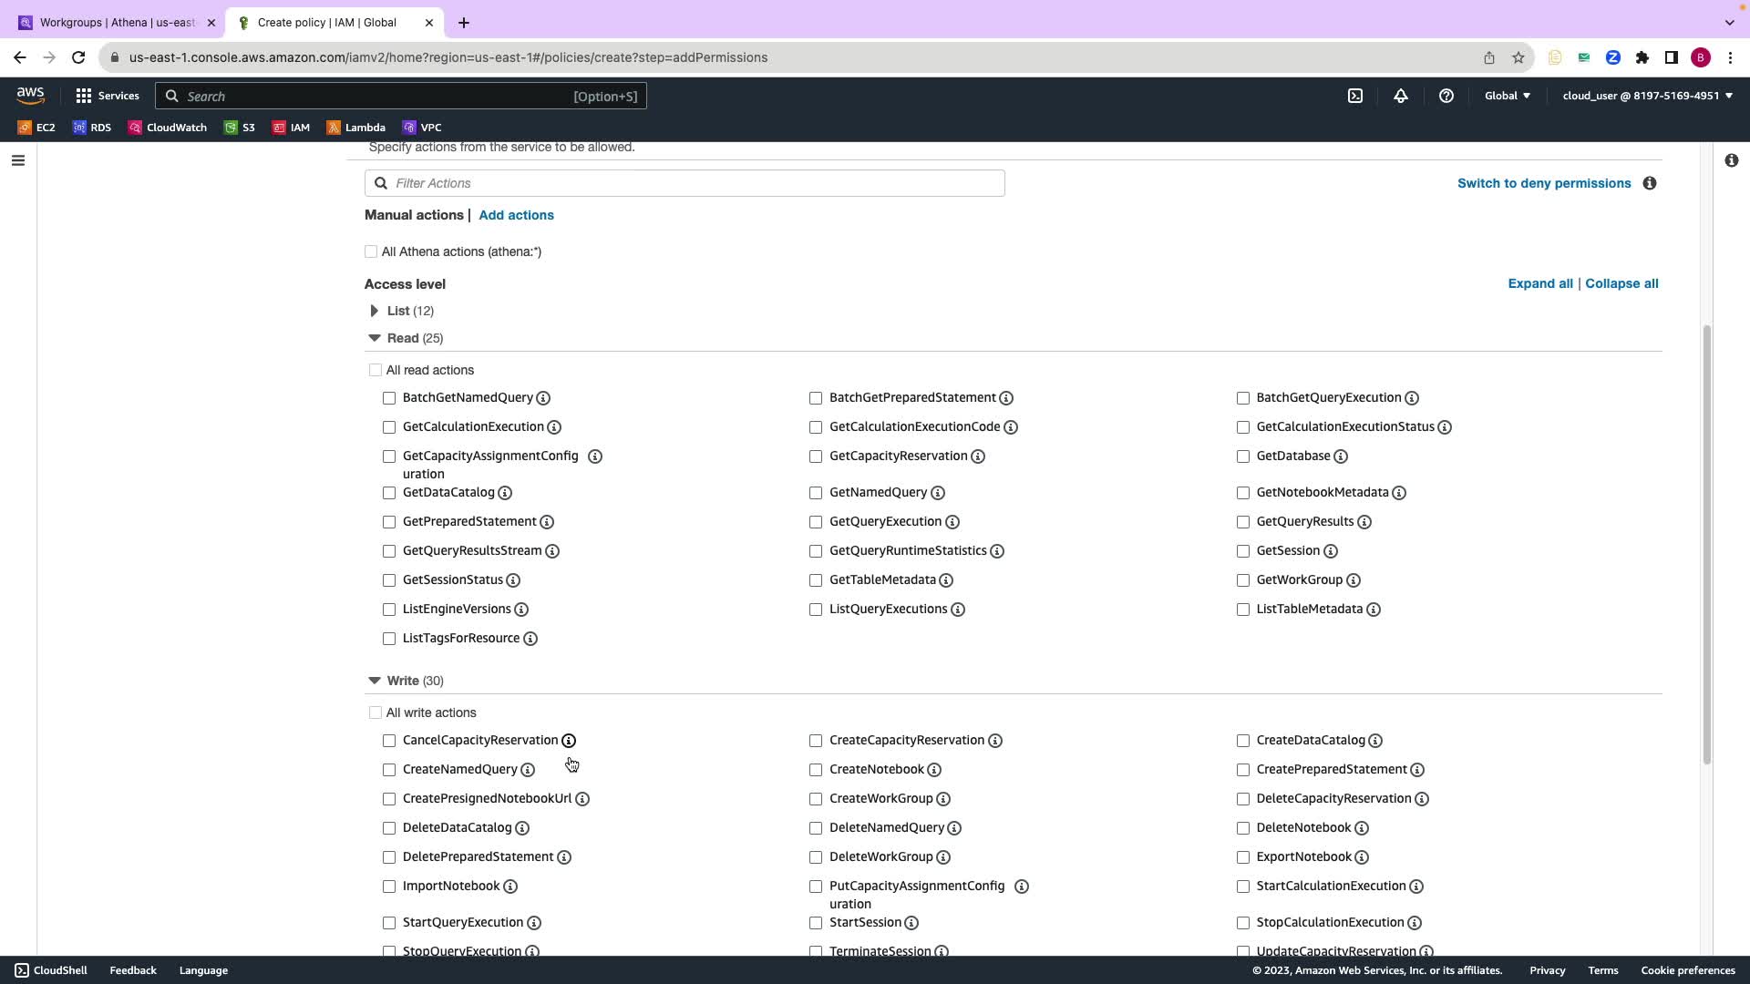The width and height of the screenshot is (1750, 984).
Task: Click Switch to deny permissions link
Action: tap(1544, 184)
